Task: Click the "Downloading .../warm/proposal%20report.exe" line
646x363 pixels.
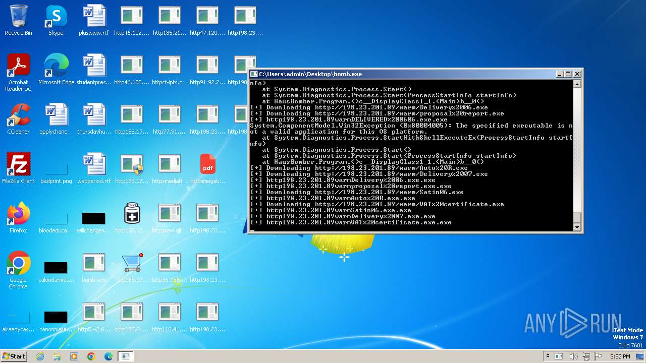Action: 377,113
